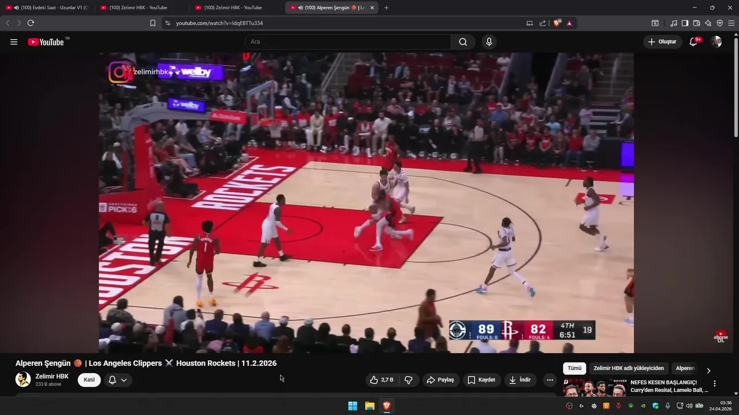This screenshot has width=739, height=415.
Task: Open Windows Security tray icon
Action: [x=655, y=406]
